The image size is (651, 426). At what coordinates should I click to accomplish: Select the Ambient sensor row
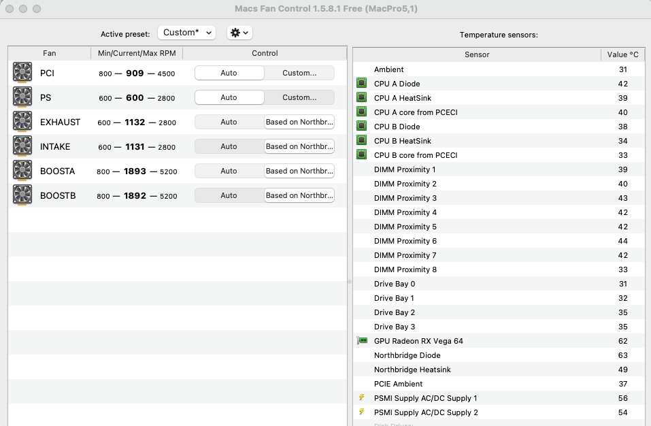499,69
